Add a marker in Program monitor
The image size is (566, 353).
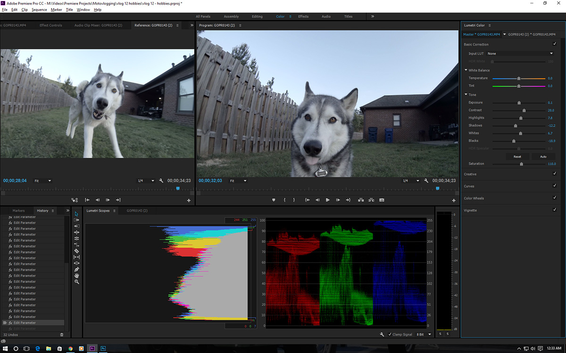(x=274, y=200)
